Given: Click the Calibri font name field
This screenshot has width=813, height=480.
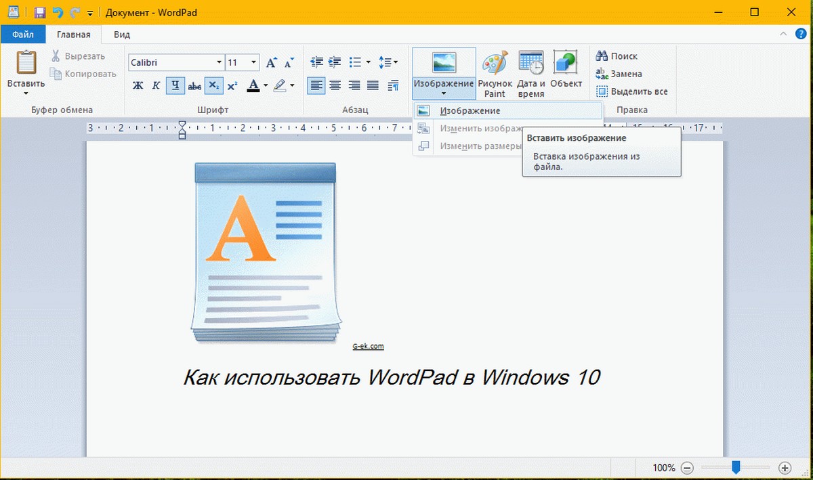Looking at the screenshot, I should (x=171, y=62).
